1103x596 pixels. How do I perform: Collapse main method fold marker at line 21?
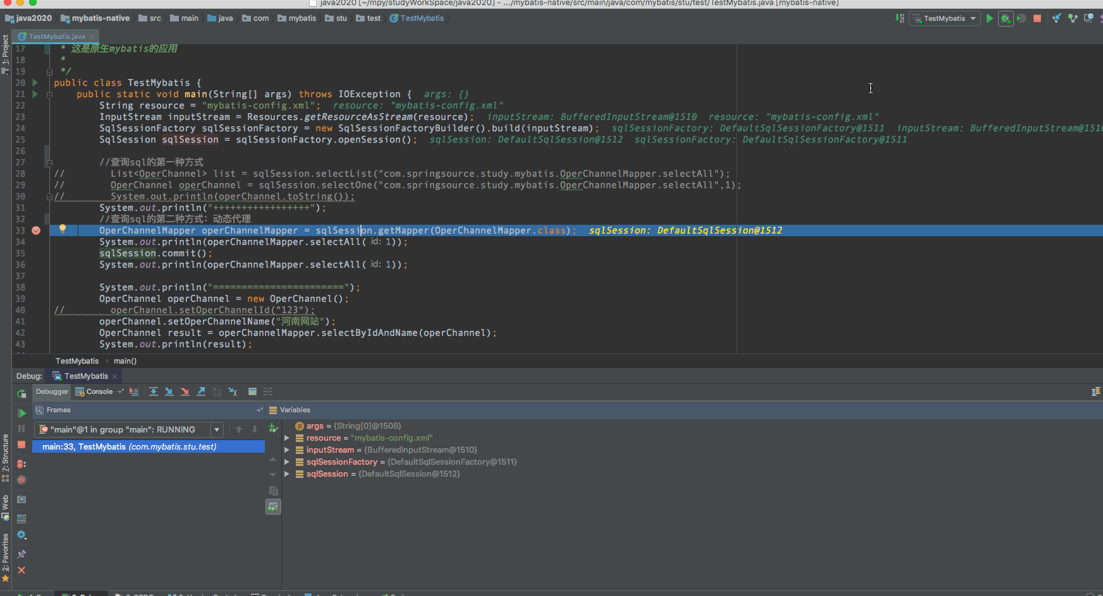click(49, 95)
